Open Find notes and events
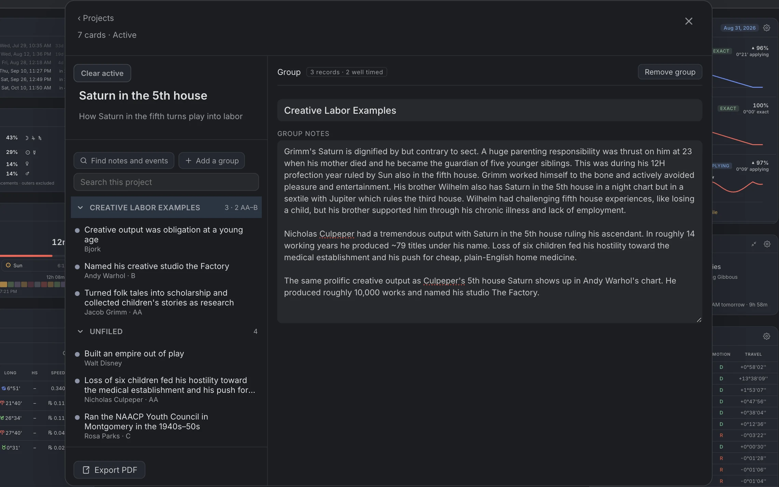The image size is (779, 487). click(x=124, y=161)
